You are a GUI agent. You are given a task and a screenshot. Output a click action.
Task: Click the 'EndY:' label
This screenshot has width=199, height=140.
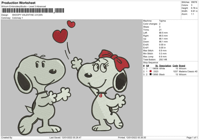(146, 48)
